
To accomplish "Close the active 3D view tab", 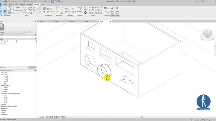I will click(110, 22).
